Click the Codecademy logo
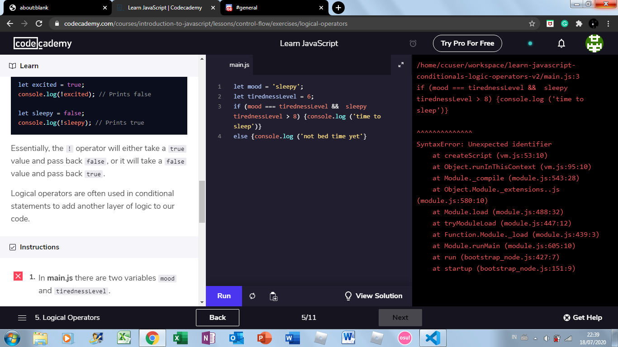 43,43
